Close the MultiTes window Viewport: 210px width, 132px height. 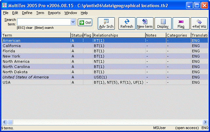[x=204, y=6]
